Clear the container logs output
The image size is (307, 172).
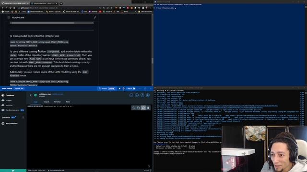148,108
